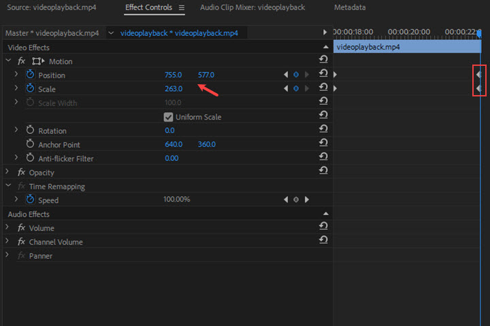
Task: Reset the Scale parameter
Action: pyautogui.click(x=323, y=87)
